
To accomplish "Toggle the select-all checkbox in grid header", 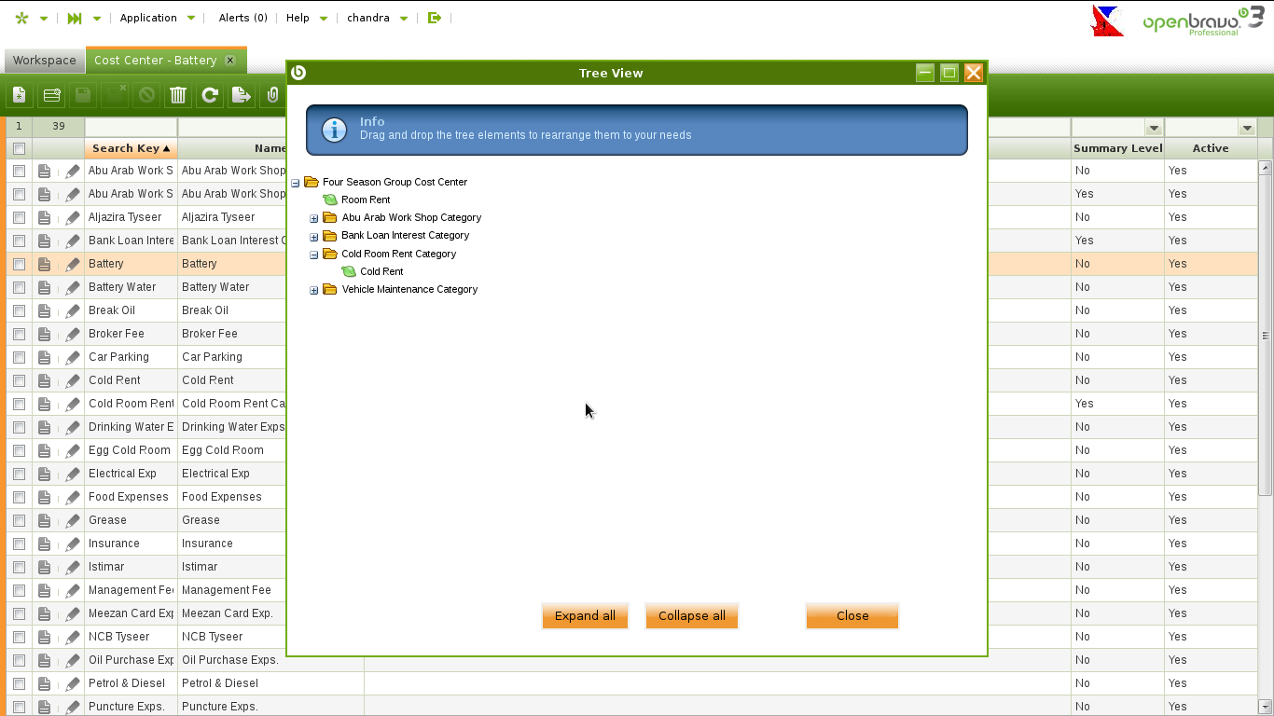I will pos(19,148).
